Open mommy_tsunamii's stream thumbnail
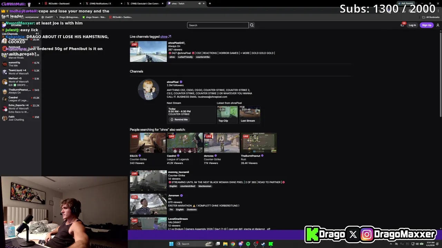 coord(148,181)
